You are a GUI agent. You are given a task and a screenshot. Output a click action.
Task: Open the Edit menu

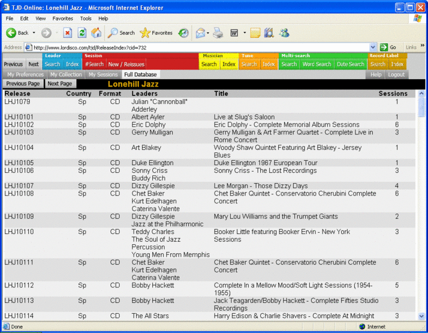point(24,19)
